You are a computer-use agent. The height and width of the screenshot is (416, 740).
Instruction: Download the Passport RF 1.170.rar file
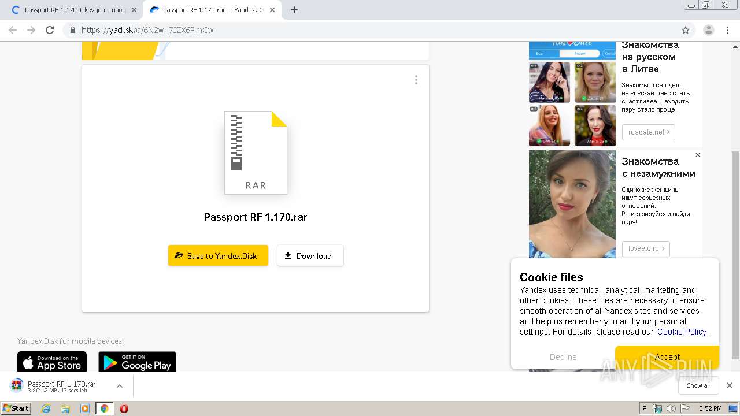tap(310, 256)
